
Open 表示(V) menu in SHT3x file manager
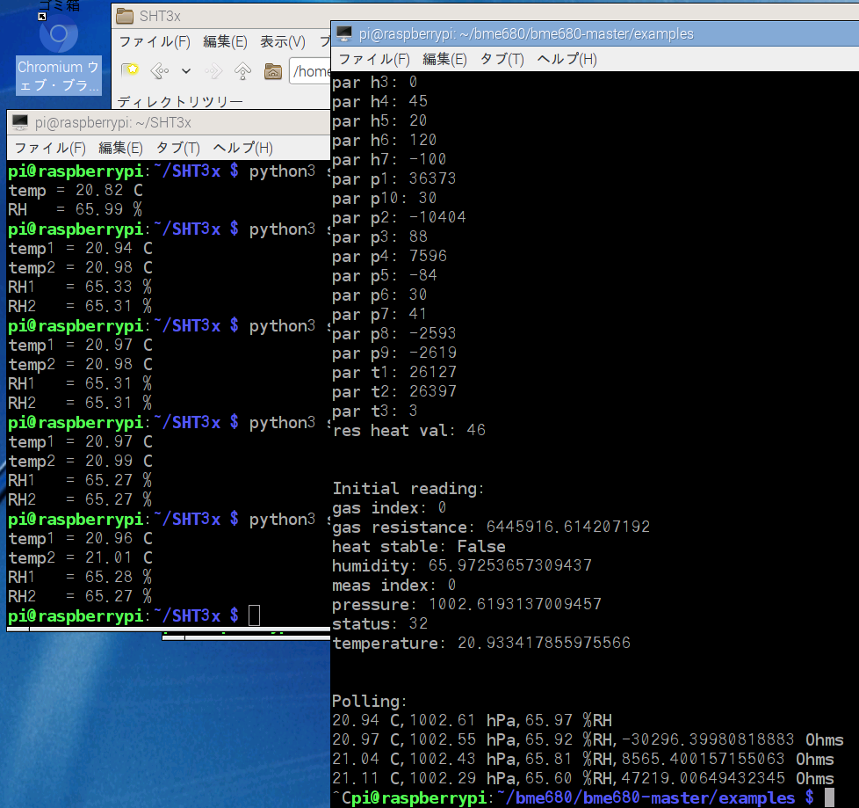point(283,41)
